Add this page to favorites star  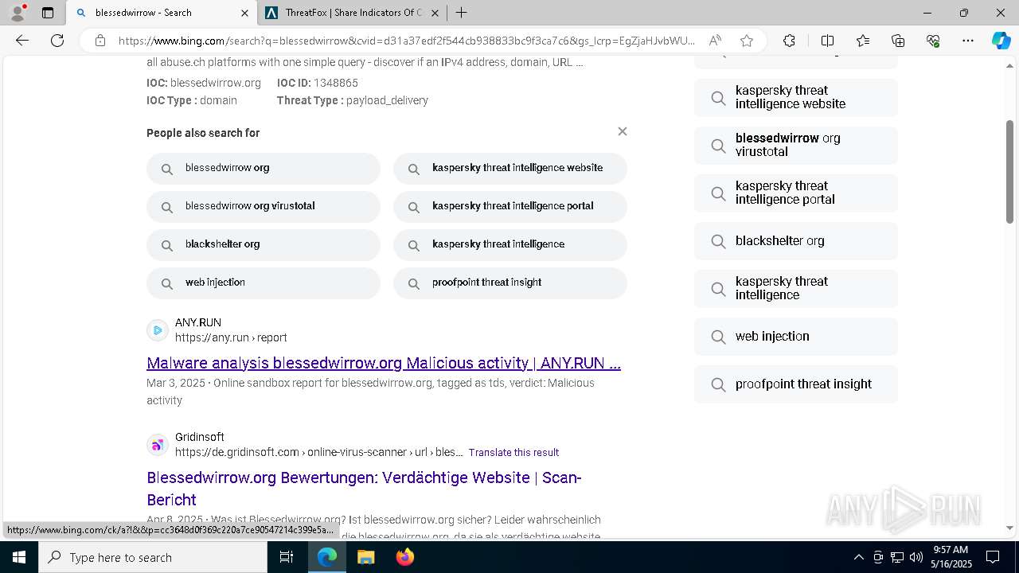[746, 41]
